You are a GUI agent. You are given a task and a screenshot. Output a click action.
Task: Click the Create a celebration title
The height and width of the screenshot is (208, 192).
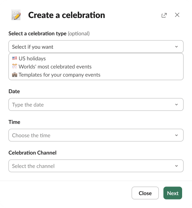(x=67, y=15)
